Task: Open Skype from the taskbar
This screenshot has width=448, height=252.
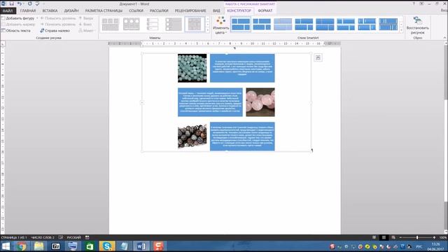Action: click(107, 246)
